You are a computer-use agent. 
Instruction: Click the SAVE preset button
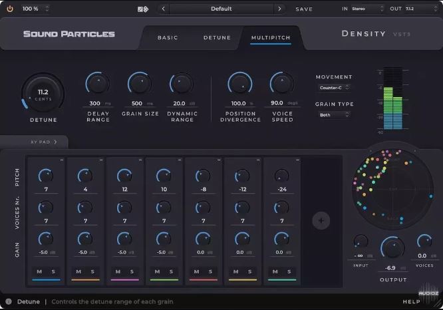coord(304,9)
